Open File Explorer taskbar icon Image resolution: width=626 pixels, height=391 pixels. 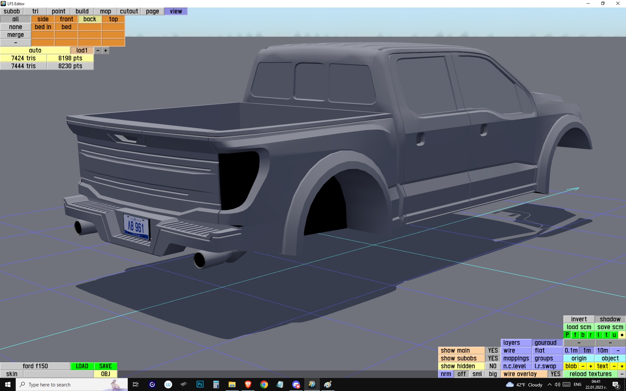(232, 384)
